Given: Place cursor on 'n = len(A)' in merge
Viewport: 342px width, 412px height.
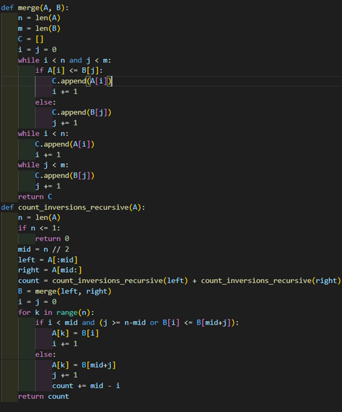Looking at the screenshot, I should 39,18.
